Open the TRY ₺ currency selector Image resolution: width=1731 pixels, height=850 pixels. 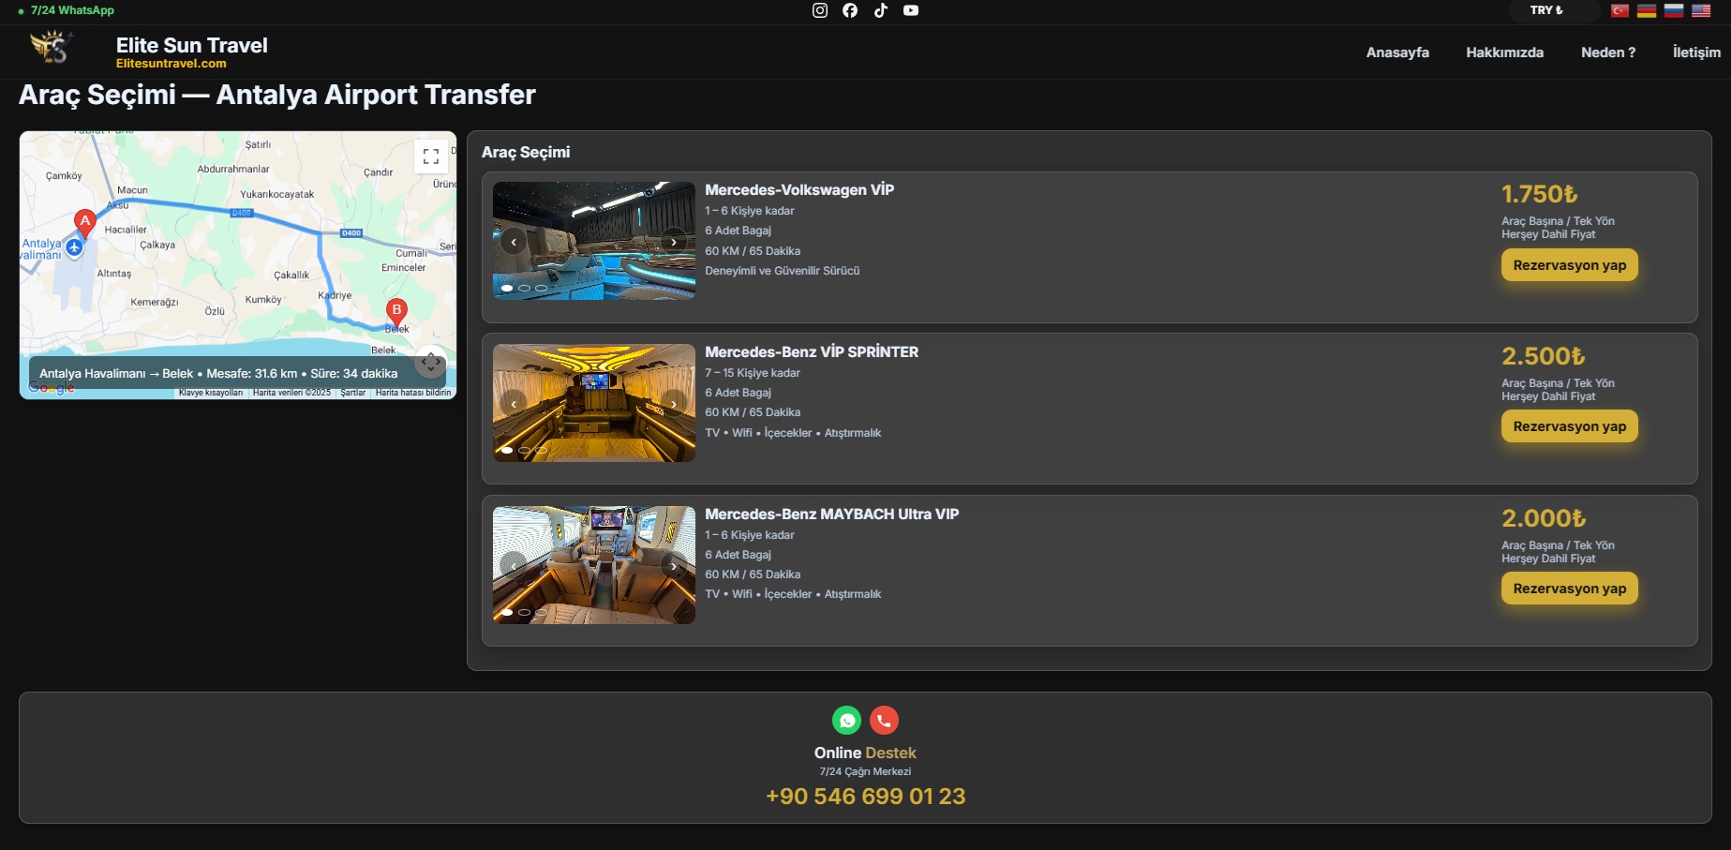[x=1546, y=10]
